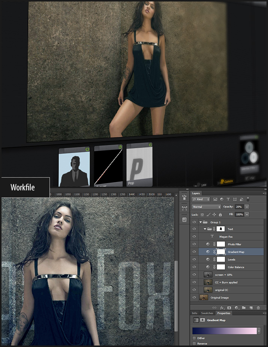Click the delete layer trash icon
The image size is (268, 347).
258,308
